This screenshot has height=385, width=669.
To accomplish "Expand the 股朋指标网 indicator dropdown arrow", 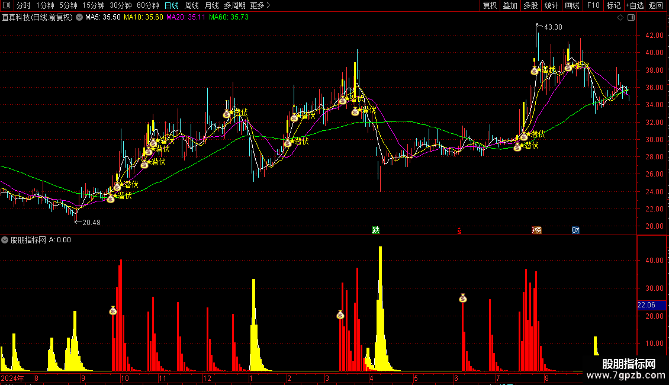I will pyautogui.click(x=5, y=240).
